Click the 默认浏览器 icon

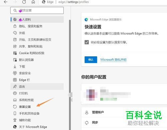15,60
